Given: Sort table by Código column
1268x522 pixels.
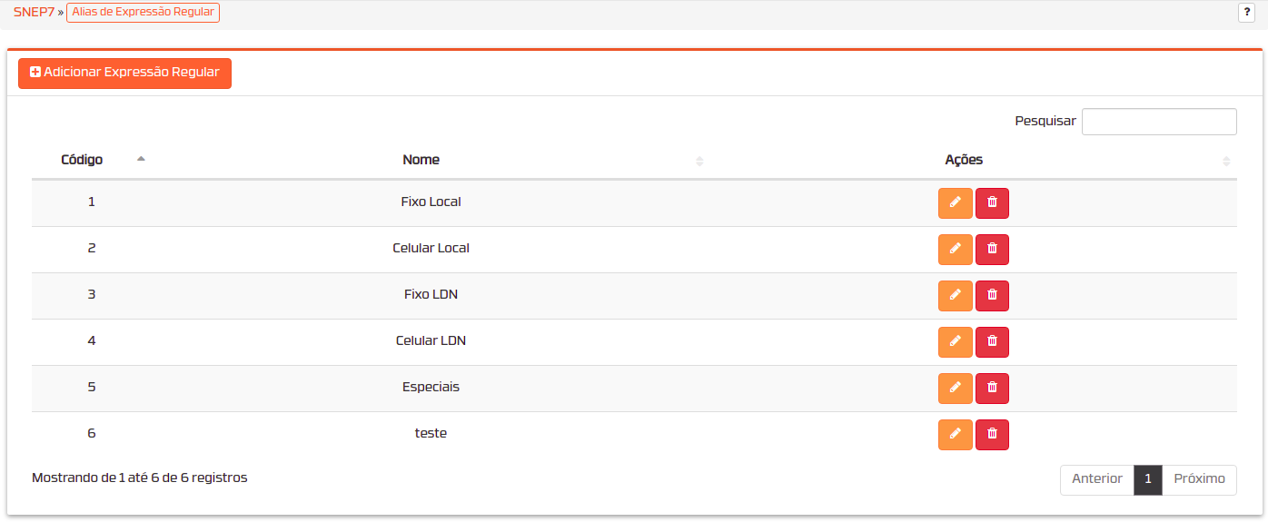Looking at the screenshot, I should coord(82,160).
